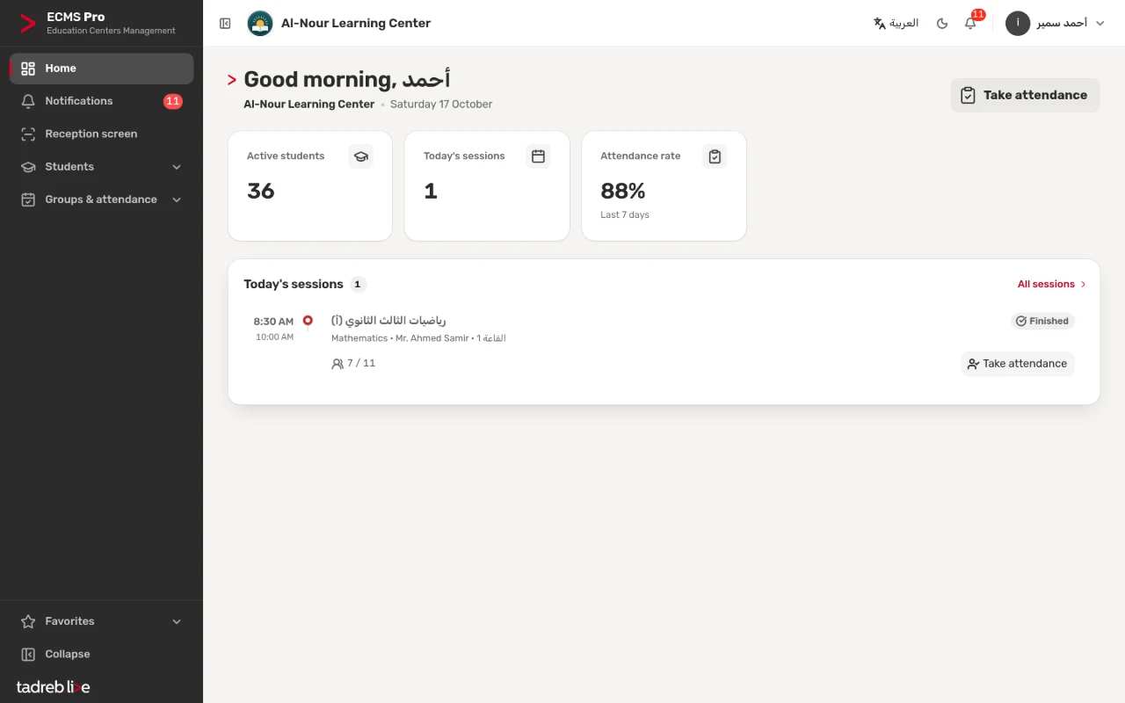Open Notifications in sidebar

click(x=102, y=101)
